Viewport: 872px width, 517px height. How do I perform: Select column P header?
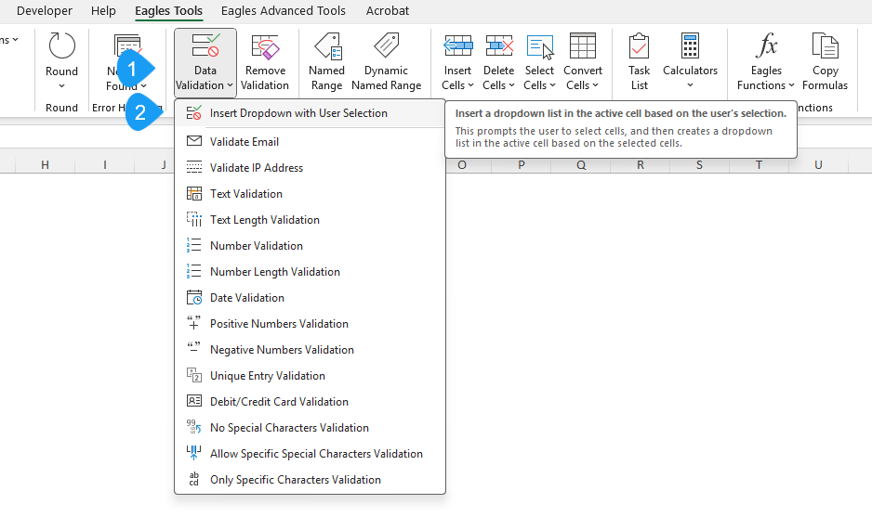[522, 165]
